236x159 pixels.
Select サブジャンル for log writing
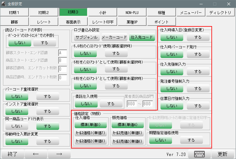point(86,37)
